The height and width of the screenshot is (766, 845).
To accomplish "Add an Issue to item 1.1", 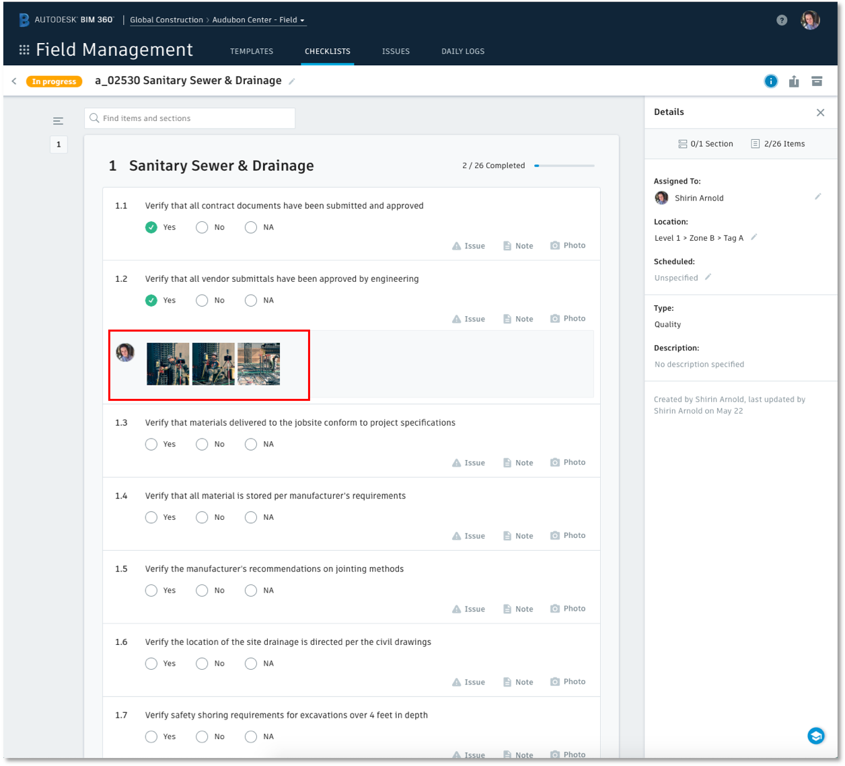I will 468,245.
